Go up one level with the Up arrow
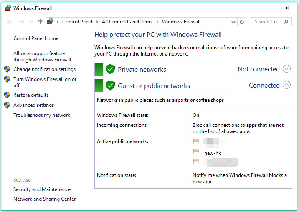The height and width of the screenshot is (212, 299). pyautogui.click(x=40, y=22)
